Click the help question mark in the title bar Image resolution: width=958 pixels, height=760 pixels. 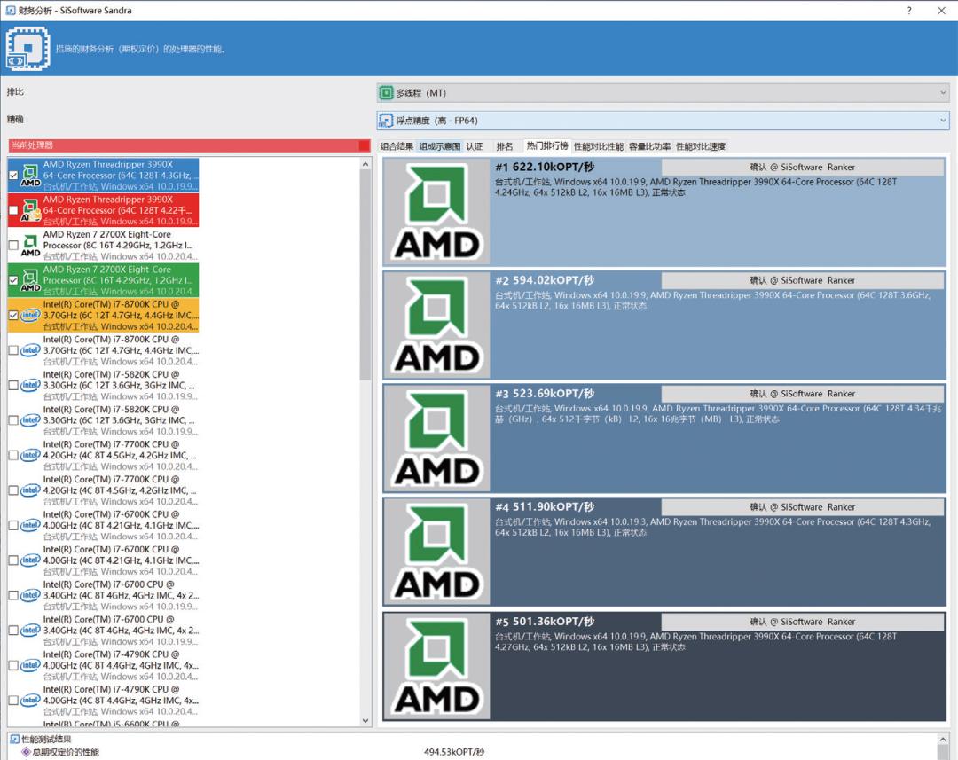(x=909, y=11)
